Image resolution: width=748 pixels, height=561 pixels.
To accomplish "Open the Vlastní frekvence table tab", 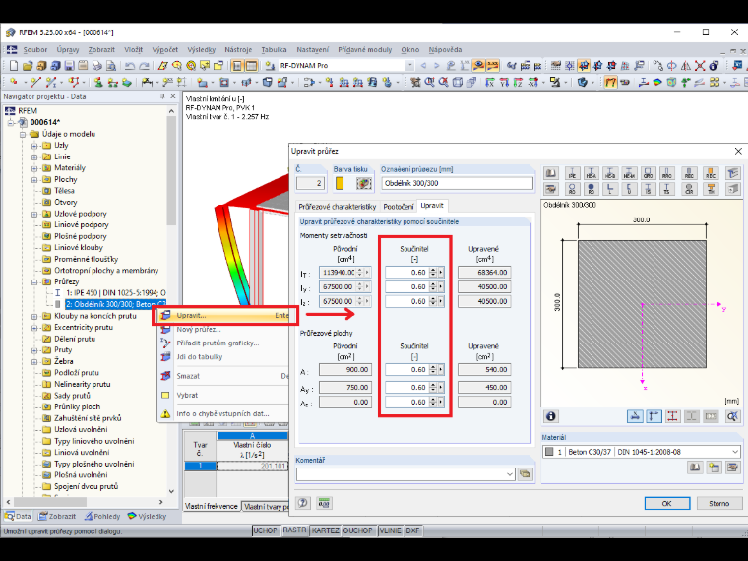I will pyautogui.click(x=212, y=506).
